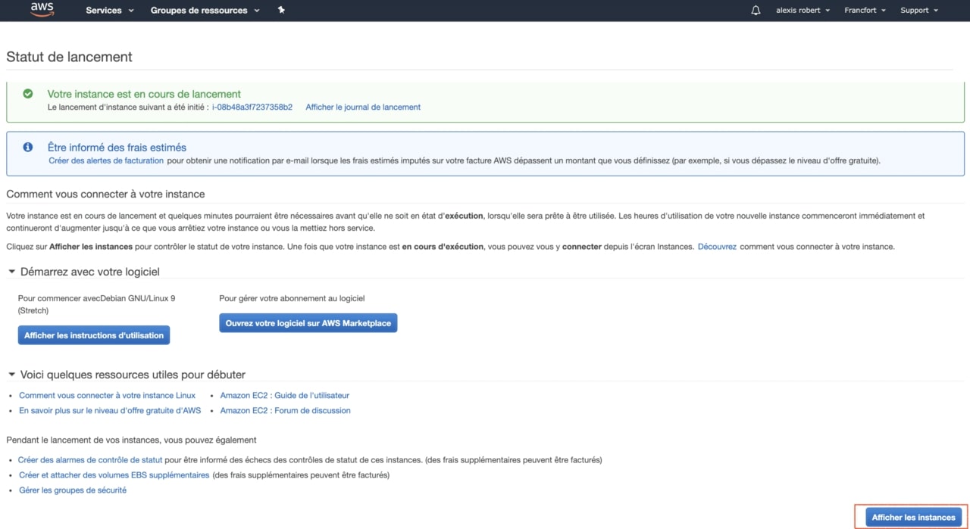Click the green success checkmark icon
The width and height of the screenshot is (970, 529).
point(28,94)
